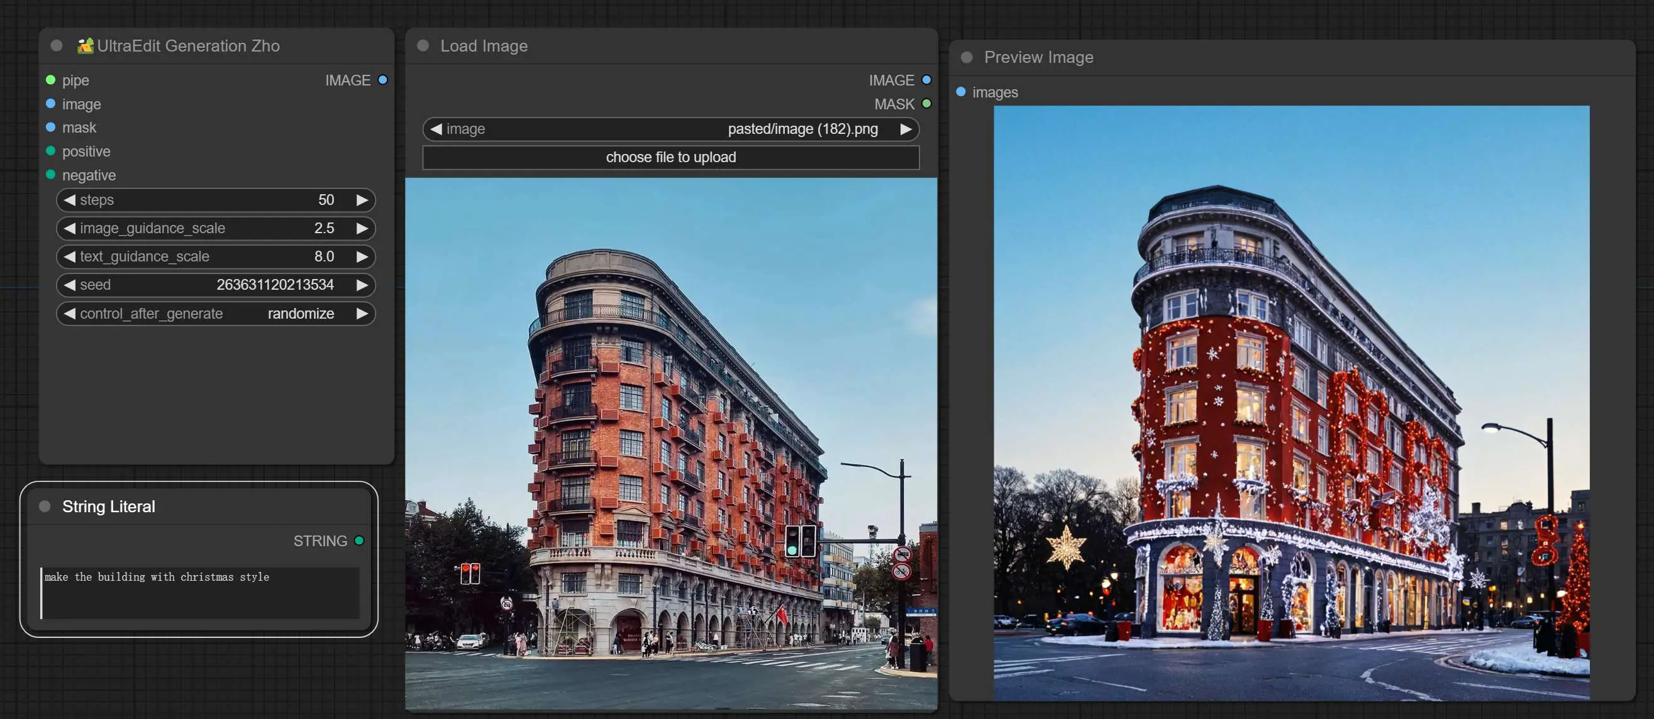Click the MASK output socket of Load Image
This screenshot has height=719, width=1654.
pos(926,104)
